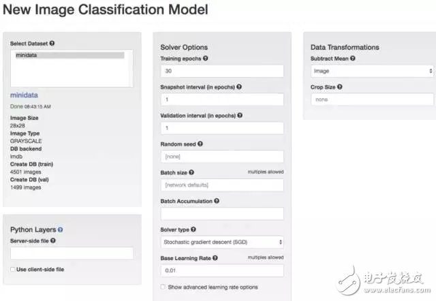Screen dimensions: 436x301
Task: Click help icon beside Subtract Mean
Action: tap(353, 59)
